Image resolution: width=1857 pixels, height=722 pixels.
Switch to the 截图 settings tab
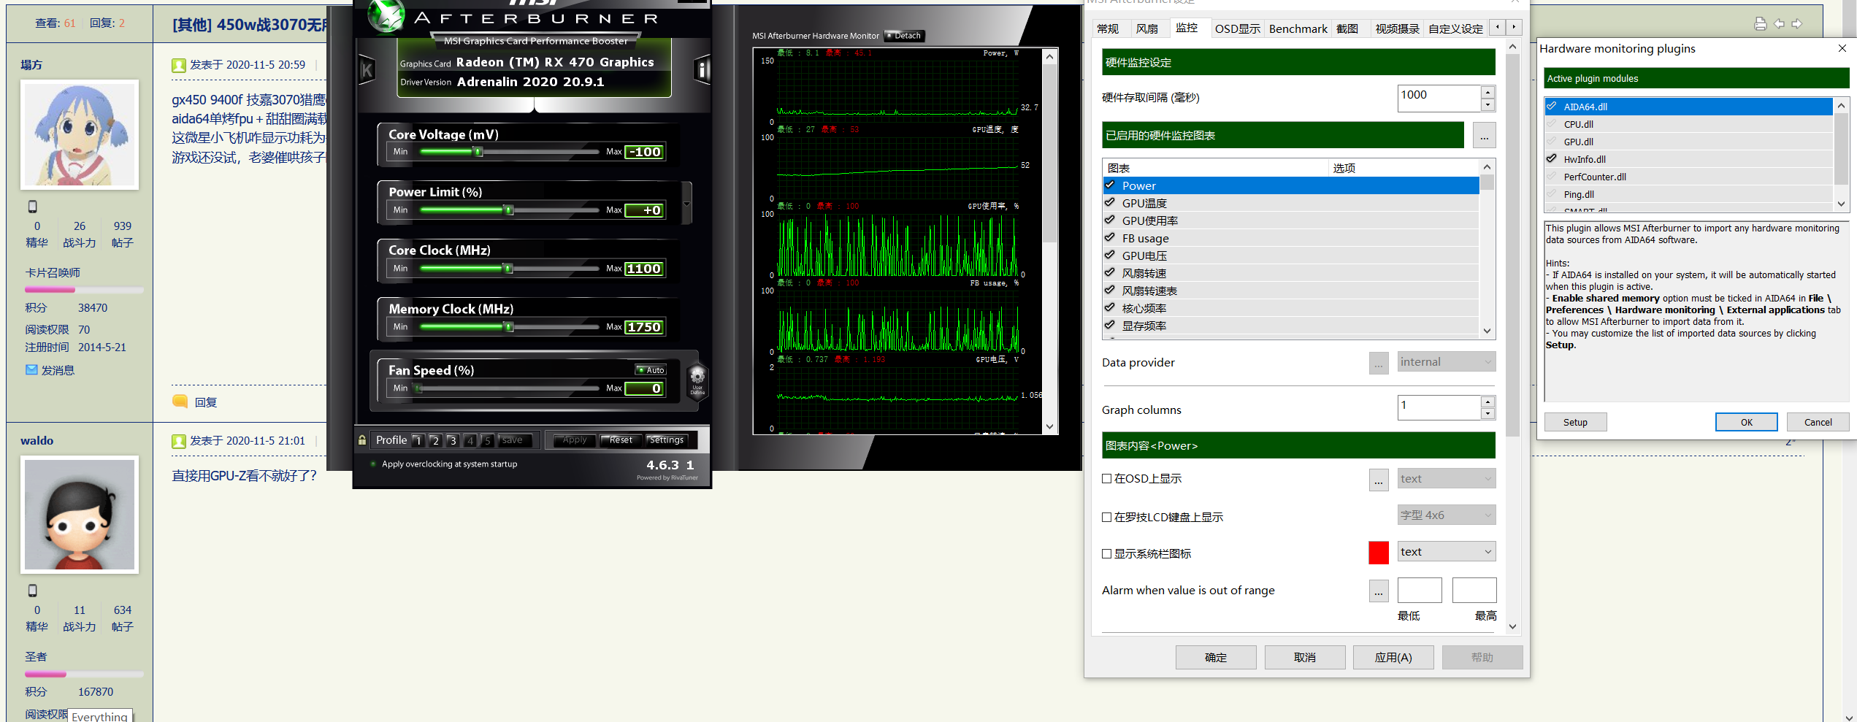click(1347, 28)
